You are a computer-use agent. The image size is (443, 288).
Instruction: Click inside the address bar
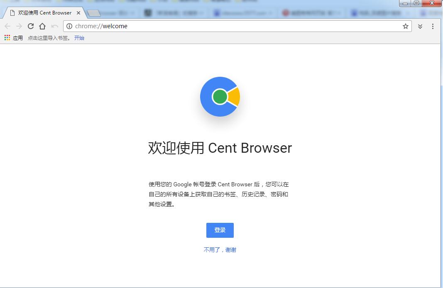(208, 26)
